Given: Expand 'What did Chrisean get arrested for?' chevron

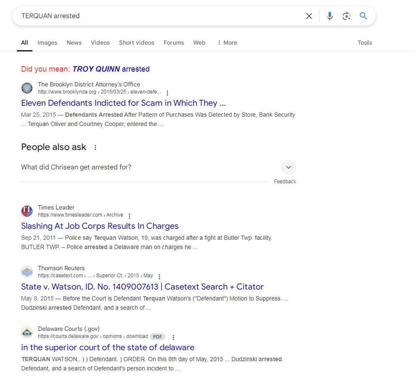Looking at the screenshot, I should 288,167.
